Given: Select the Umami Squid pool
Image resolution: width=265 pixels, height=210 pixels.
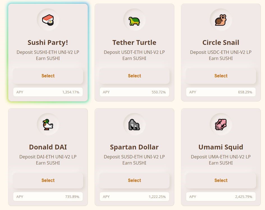Looking at the screenshot, I should [x=221, y=180].
